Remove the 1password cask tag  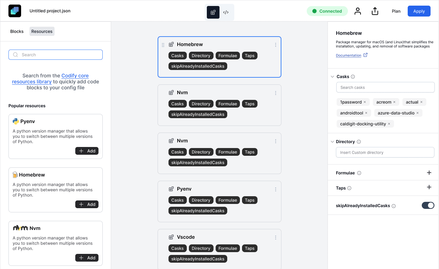point(365,102)
